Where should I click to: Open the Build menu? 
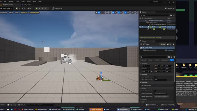(23, 2)
